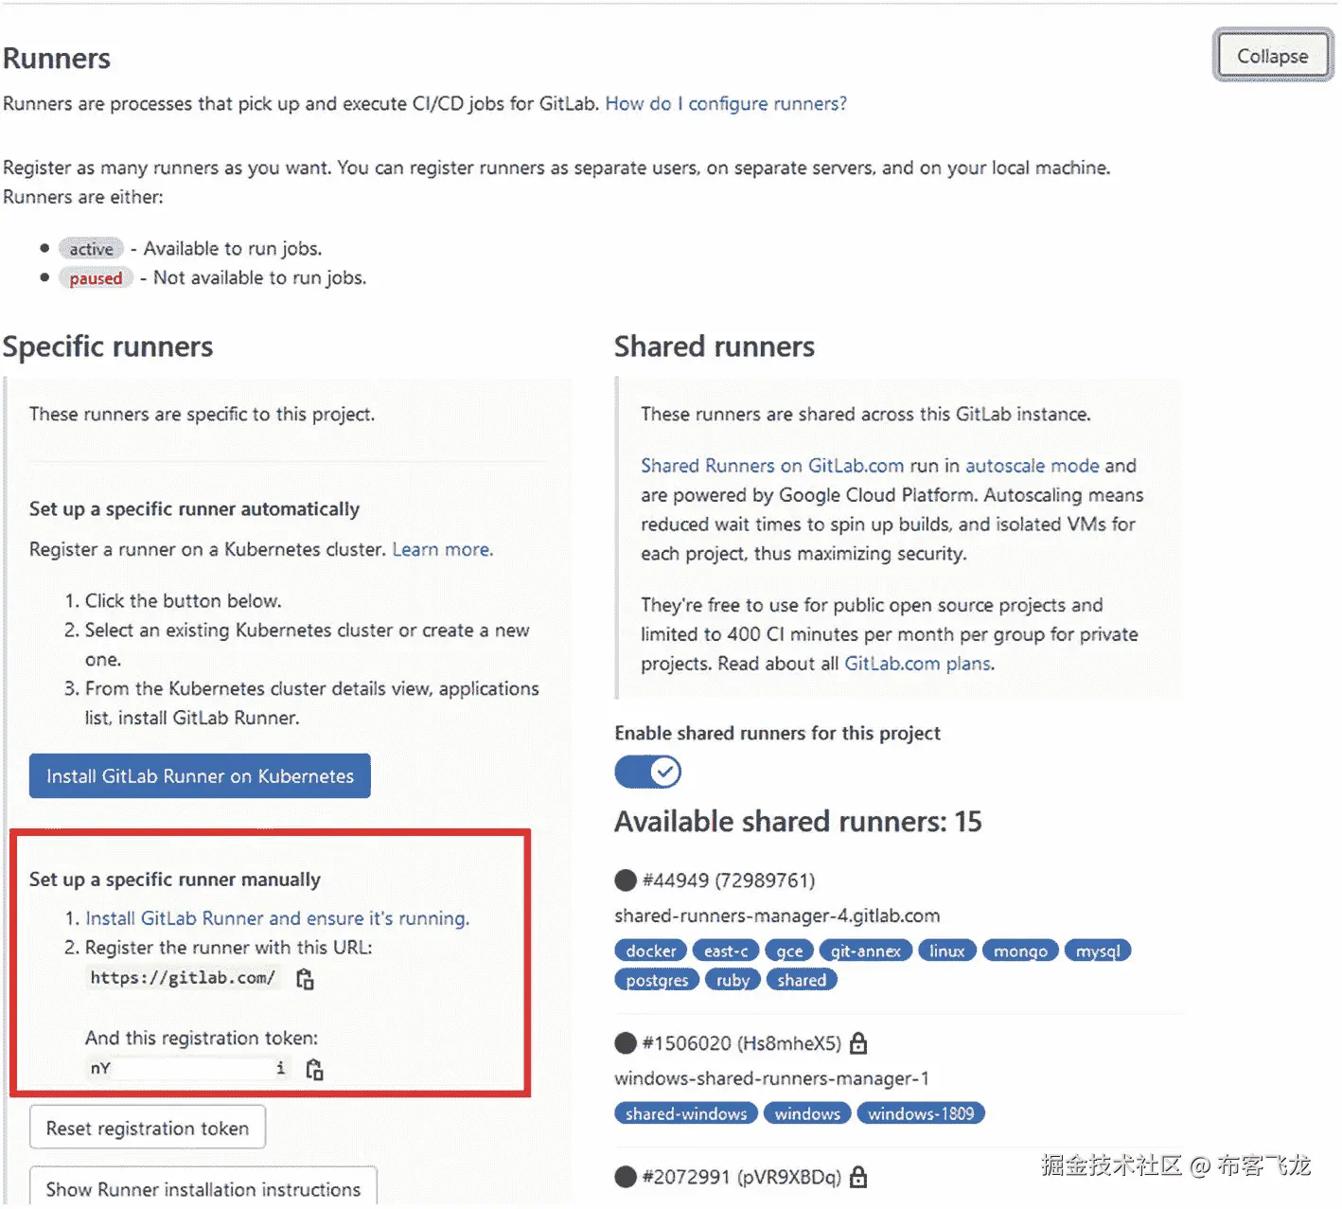
Task: Click the docker tag badge
Action: [651, 951]
